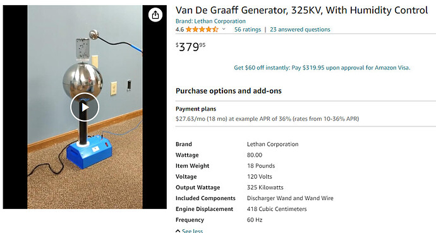Viewport: 436px width, 233px height.
Task: Click the 4.6 rating number
Action: click(179, 30)
